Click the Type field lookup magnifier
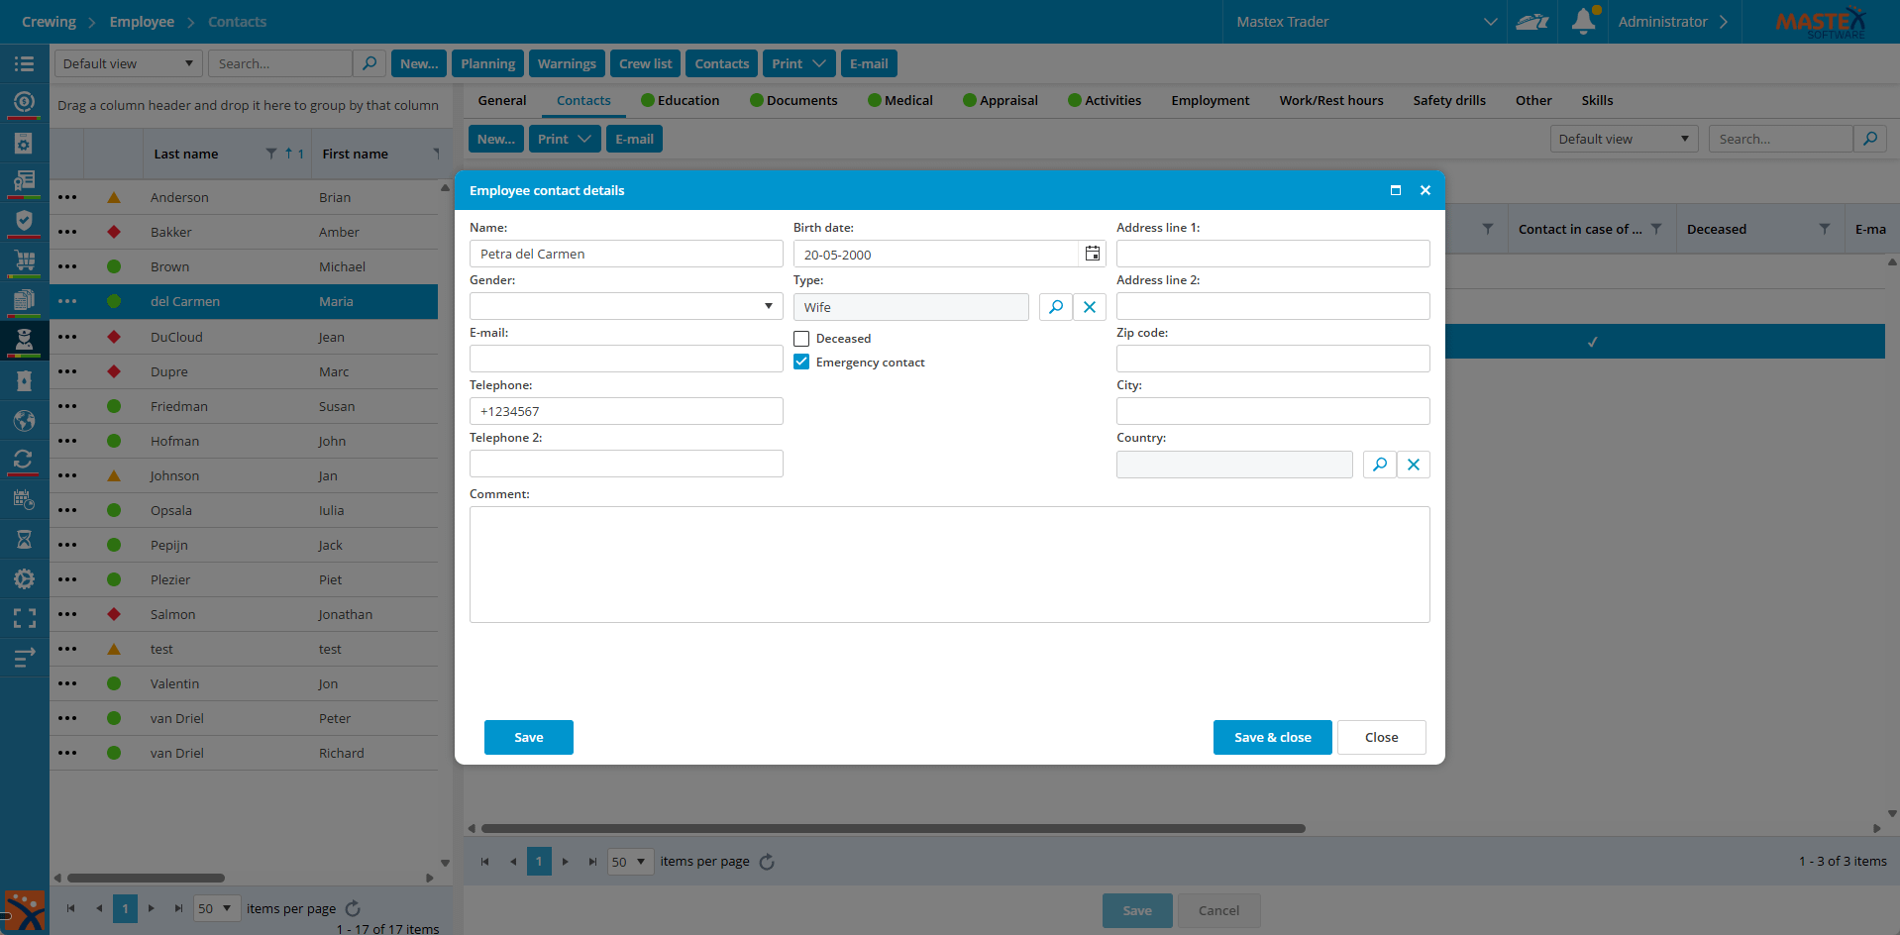 coord(1056,307)
